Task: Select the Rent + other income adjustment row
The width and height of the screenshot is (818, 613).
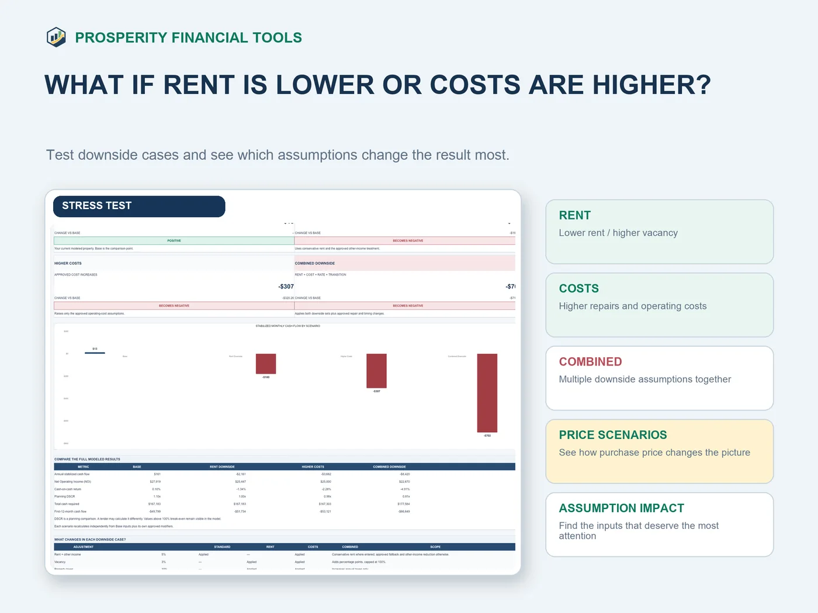Action: 285,555
